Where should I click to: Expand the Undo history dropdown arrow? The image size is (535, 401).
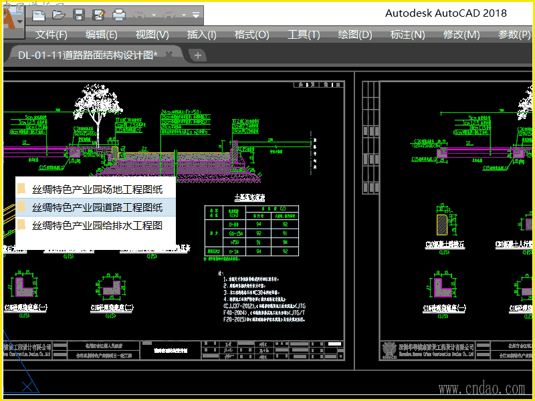point(154,15)
